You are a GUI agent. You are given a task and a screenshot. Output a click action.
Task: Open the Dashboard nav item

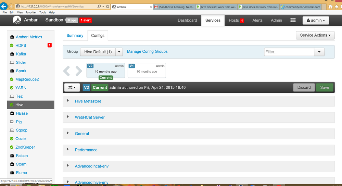[187, 20]
